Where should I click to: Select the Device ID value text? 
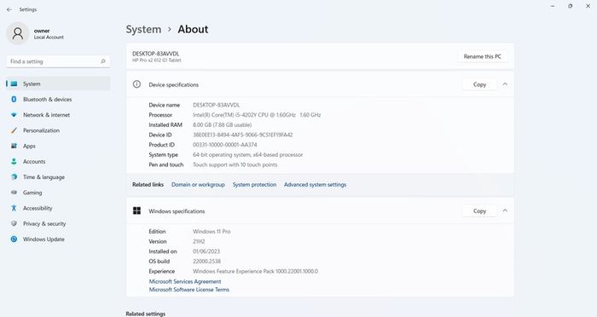[x=242, y=135]
